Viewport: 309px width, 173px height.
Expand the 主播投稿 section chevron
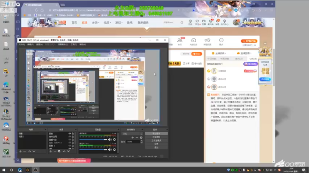pos(226,53)
